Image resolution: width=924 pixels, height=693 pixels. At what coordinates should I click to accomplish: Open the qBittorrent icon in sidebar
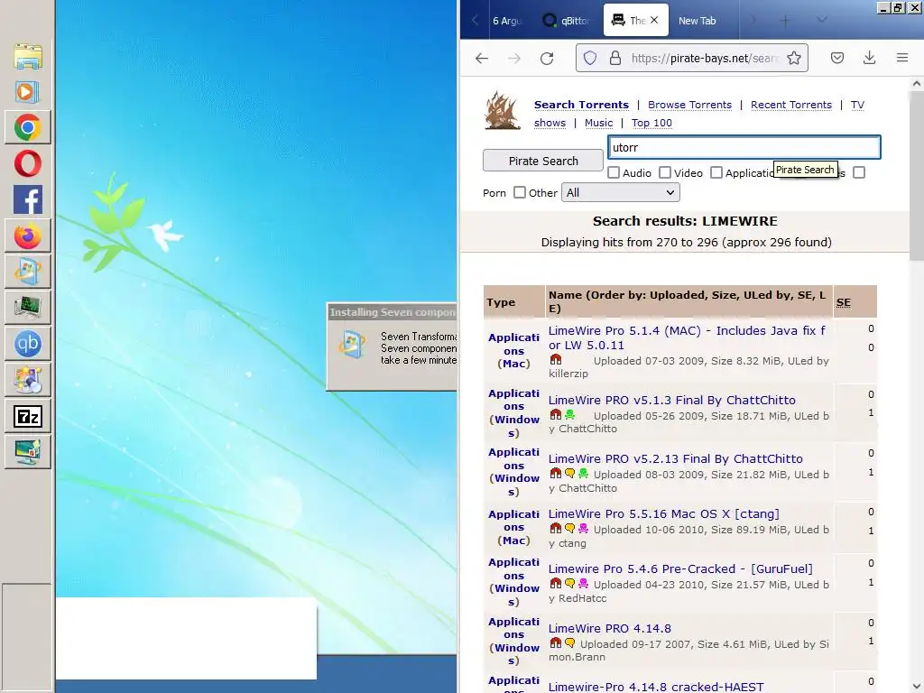point(28,344)
